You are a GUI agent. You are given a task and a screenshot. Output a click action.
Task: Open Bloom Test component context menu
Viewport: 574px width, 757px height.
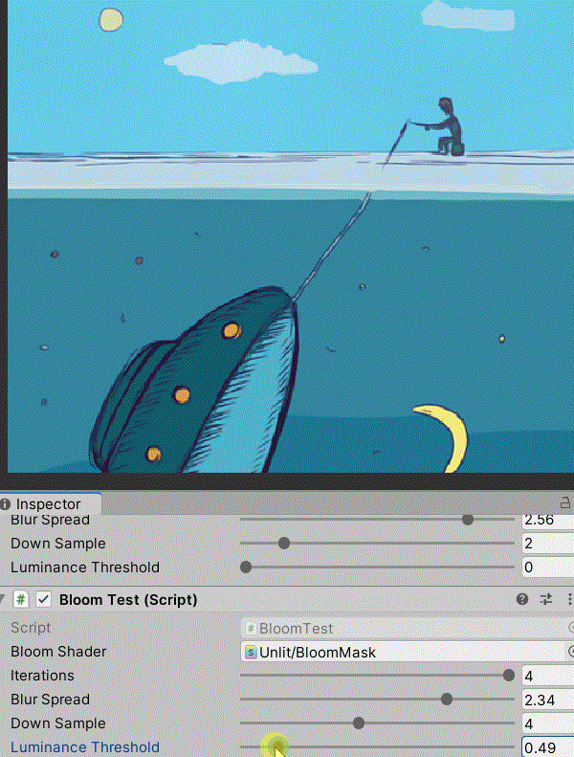coord(569,600)
